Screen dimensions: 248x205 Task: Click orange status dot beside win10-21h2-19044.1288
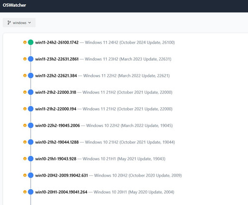(x=25, y=142)
